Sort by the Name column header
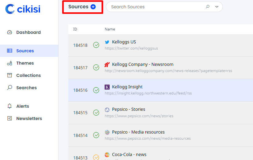Viewport: 253px width, 160px height. point(110,29)
